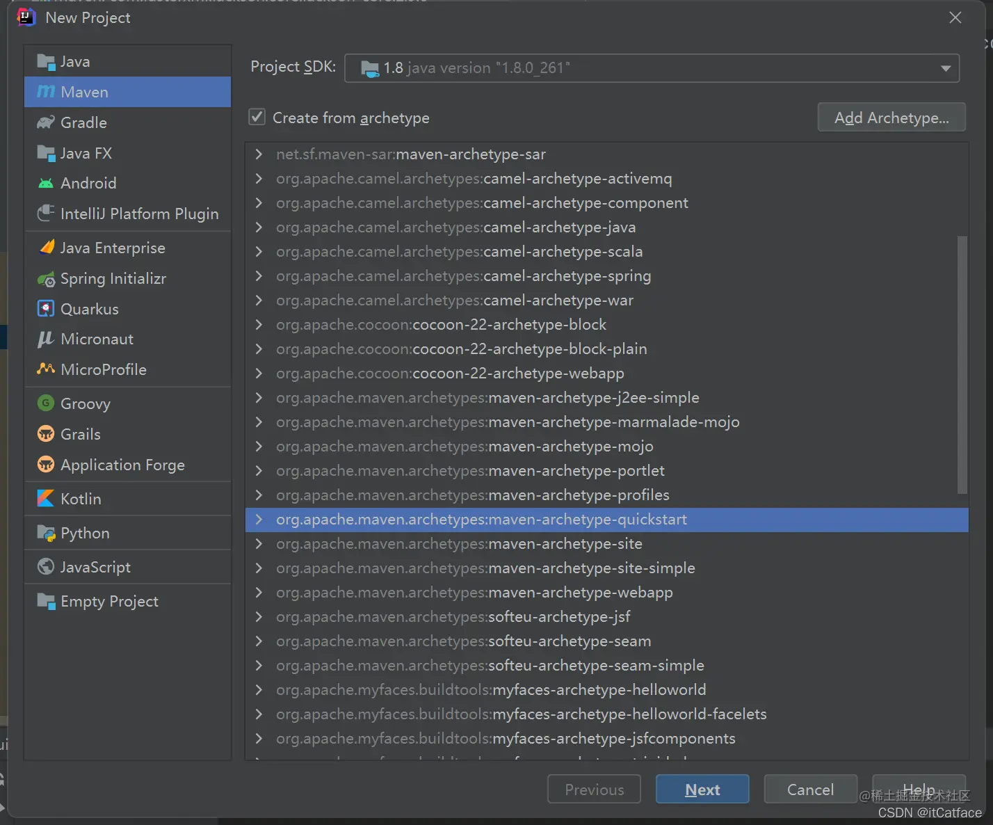Viewport: 993px width, 825px height.
Task: Click the Next button
Action: pos(702,789)
